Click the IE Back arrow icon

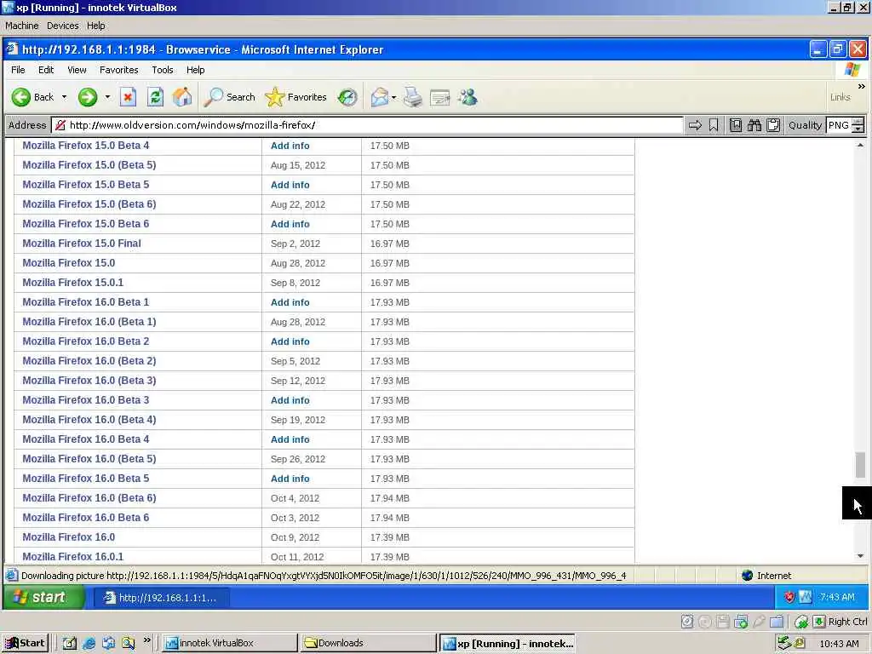pos(21,97)
